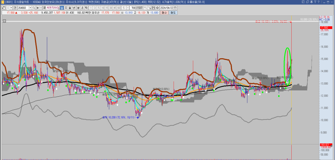Click the pin window icon

point(311,2)
